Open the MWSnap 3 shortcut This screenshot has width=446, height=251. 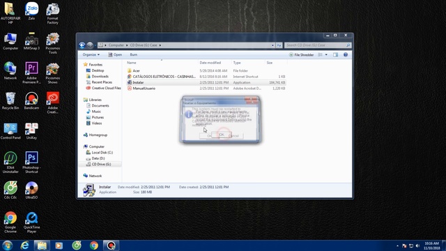coord(31,41)
